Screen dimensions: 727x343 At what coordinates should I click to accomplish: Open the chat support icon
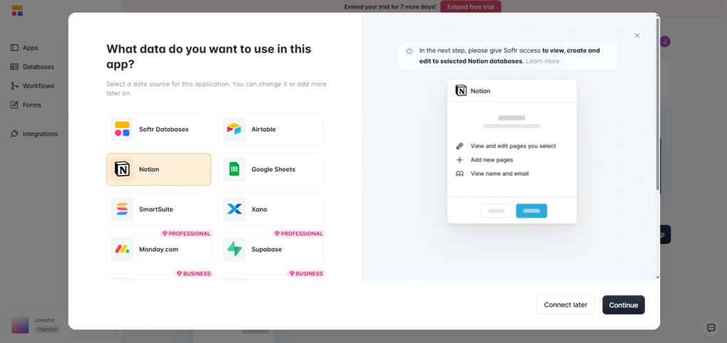(711, 327)
